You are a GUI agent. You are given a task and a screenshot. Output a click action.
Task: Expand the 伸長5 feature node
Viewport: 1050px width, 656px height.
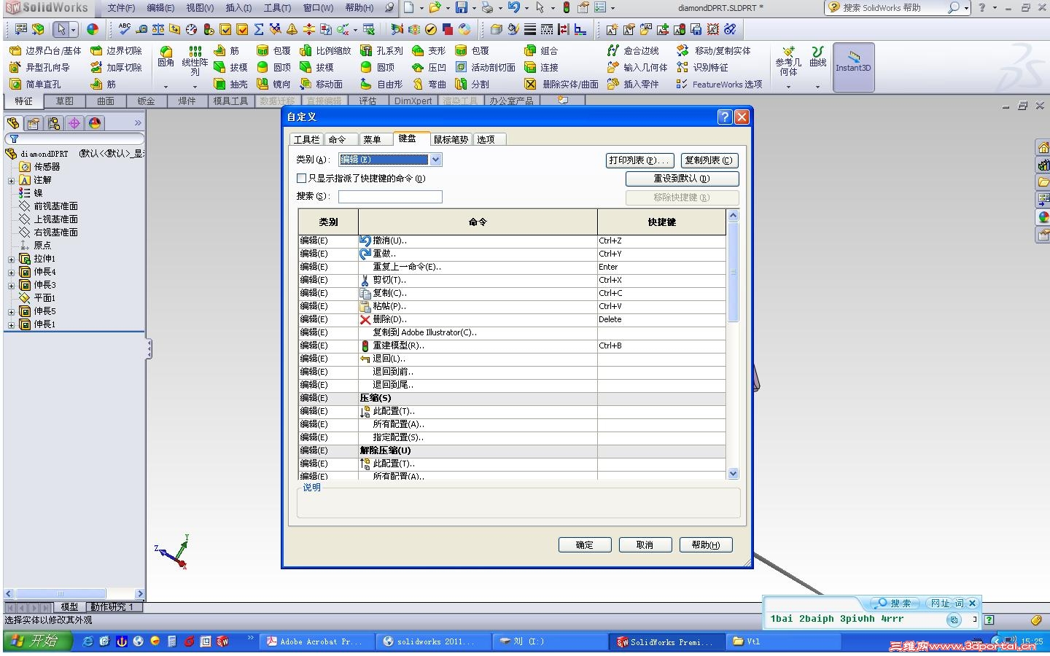pos(11,312)
